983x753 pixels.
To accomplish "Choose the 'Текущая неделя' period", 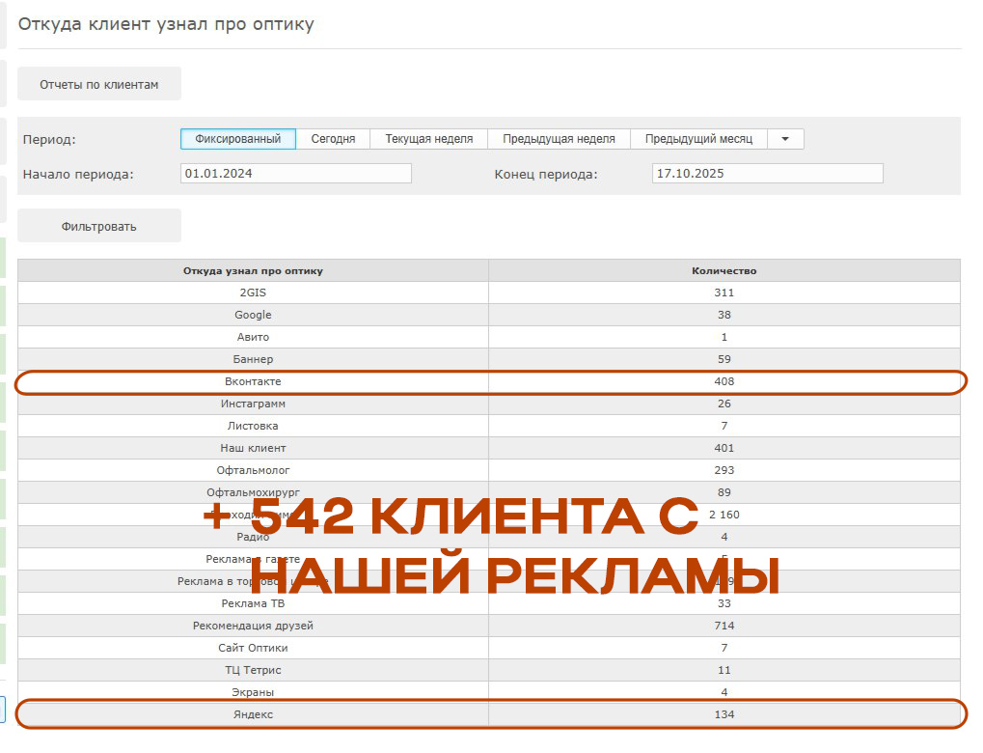I will [429, 139].
